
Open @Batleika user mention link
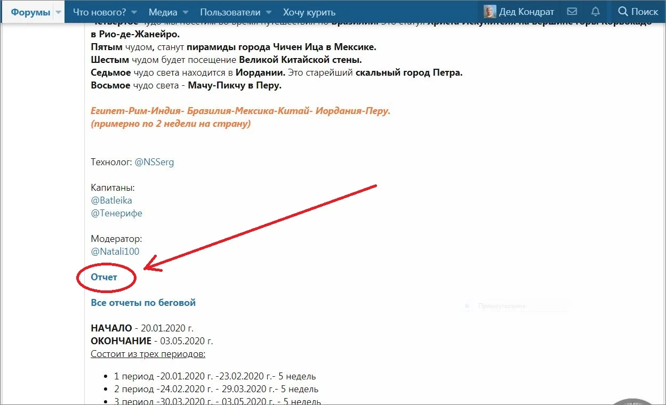point(111,200)
